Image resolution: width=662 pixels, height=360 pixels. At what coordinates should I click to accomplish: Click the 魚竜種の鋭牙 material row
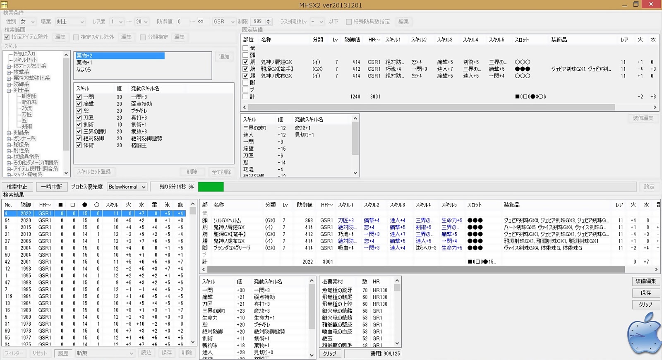(357, 290)
